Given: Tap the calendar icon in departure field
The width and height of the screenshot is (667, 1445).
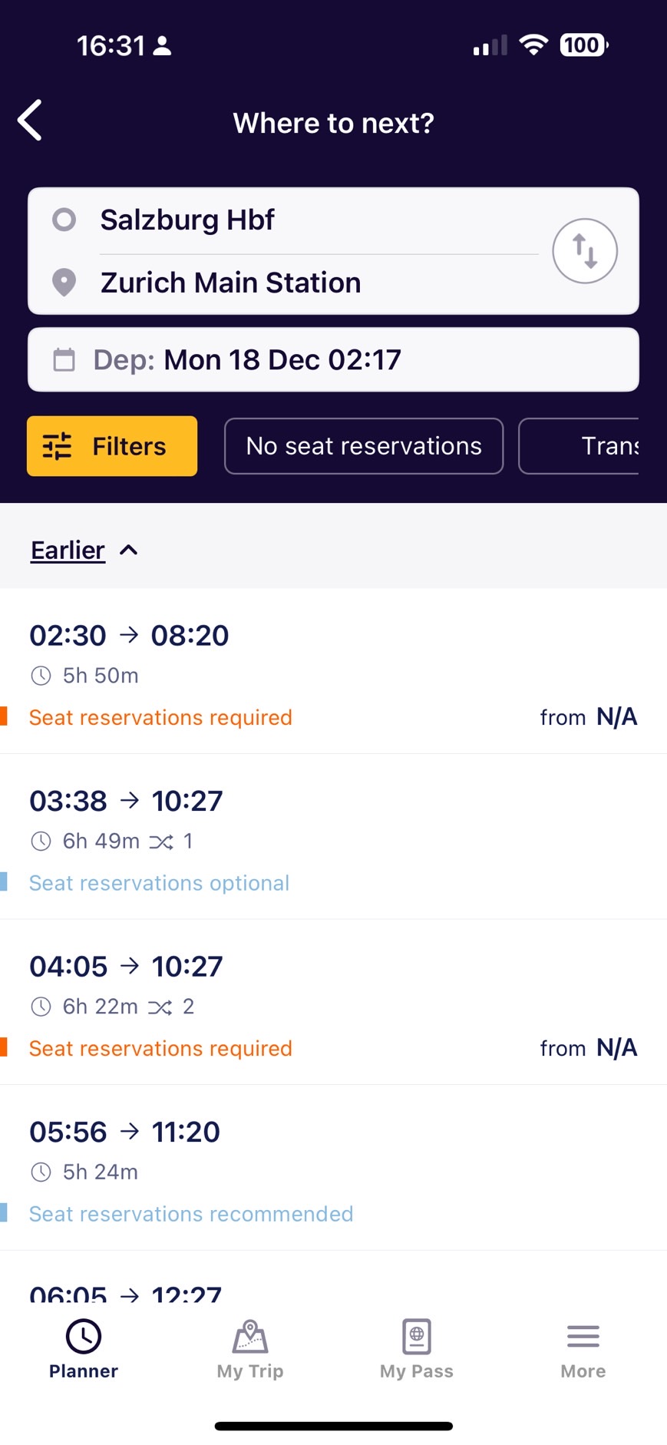Looking at the screenshot, I should click(64, 359).
